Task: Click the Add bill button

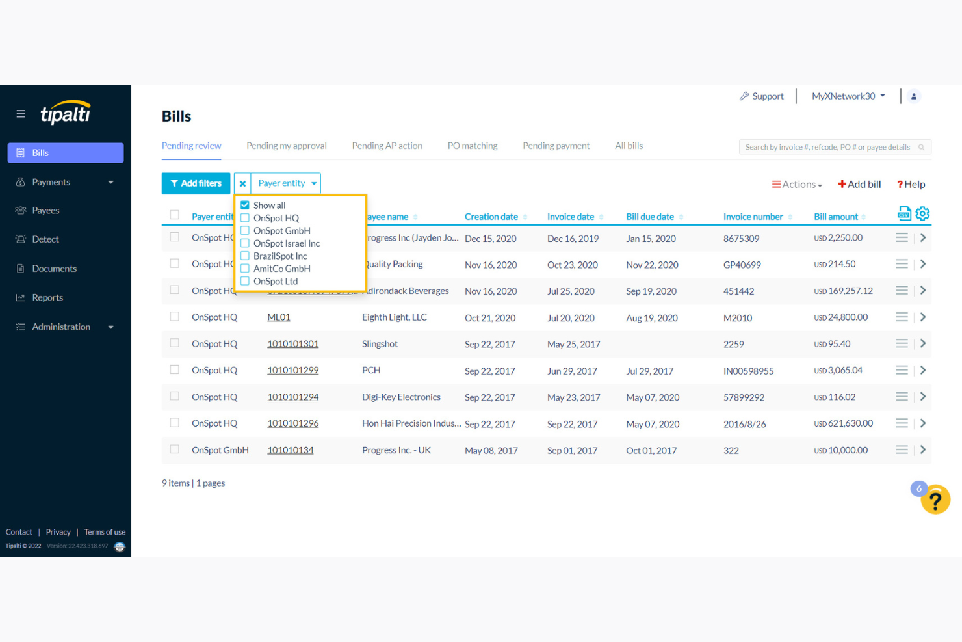Action: (859, 185)
